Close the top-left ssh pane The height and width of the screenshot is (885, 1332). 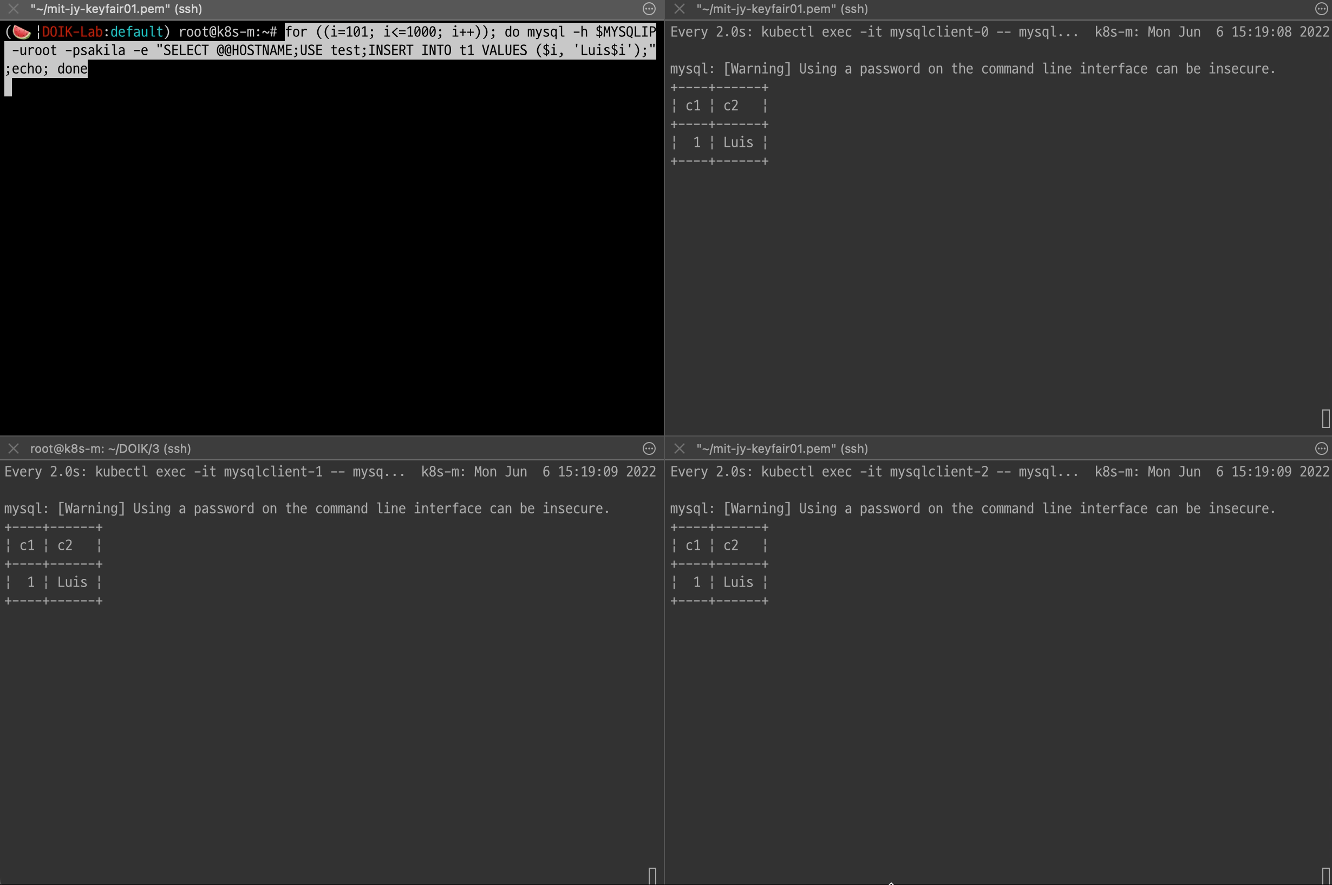[14, 9]
